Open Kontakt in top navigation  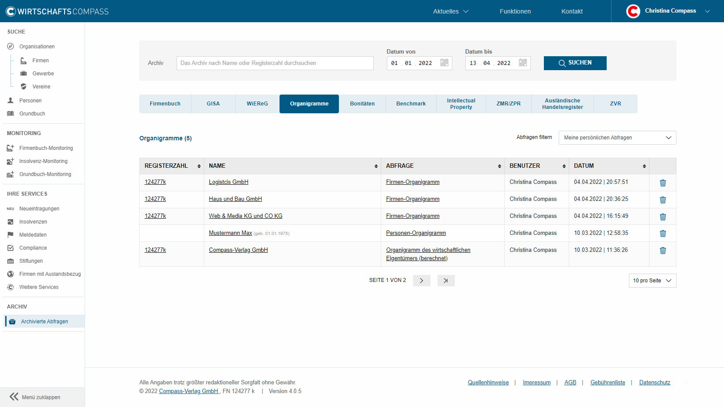572,11
